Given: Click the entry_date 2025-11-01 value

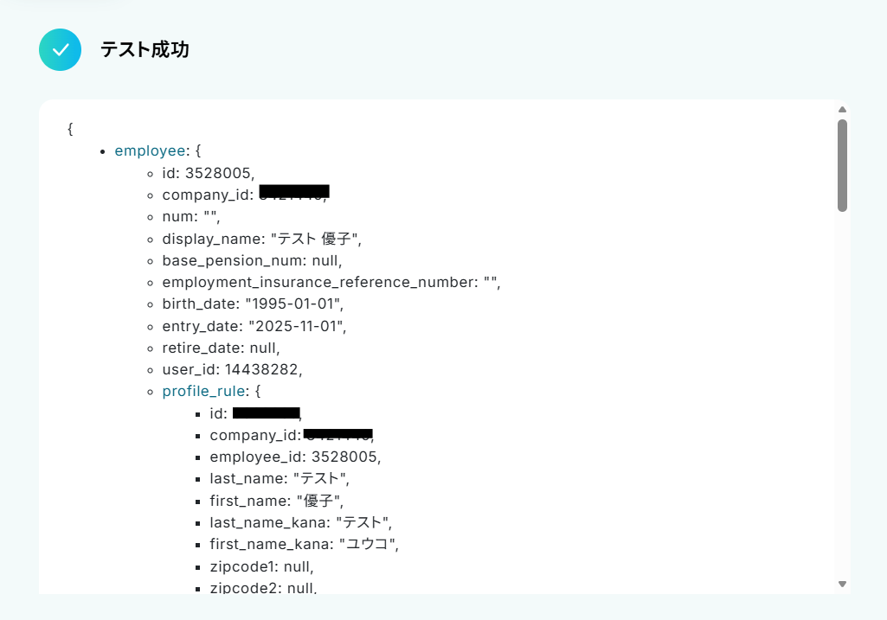Looking at the screenshot, I should click(298, 326).
